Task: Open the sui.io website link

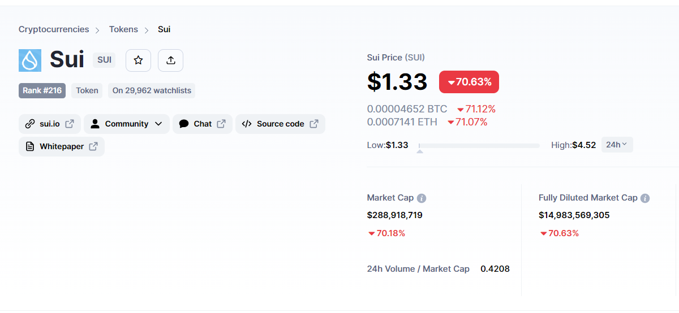Action: (x=50, y=124)
